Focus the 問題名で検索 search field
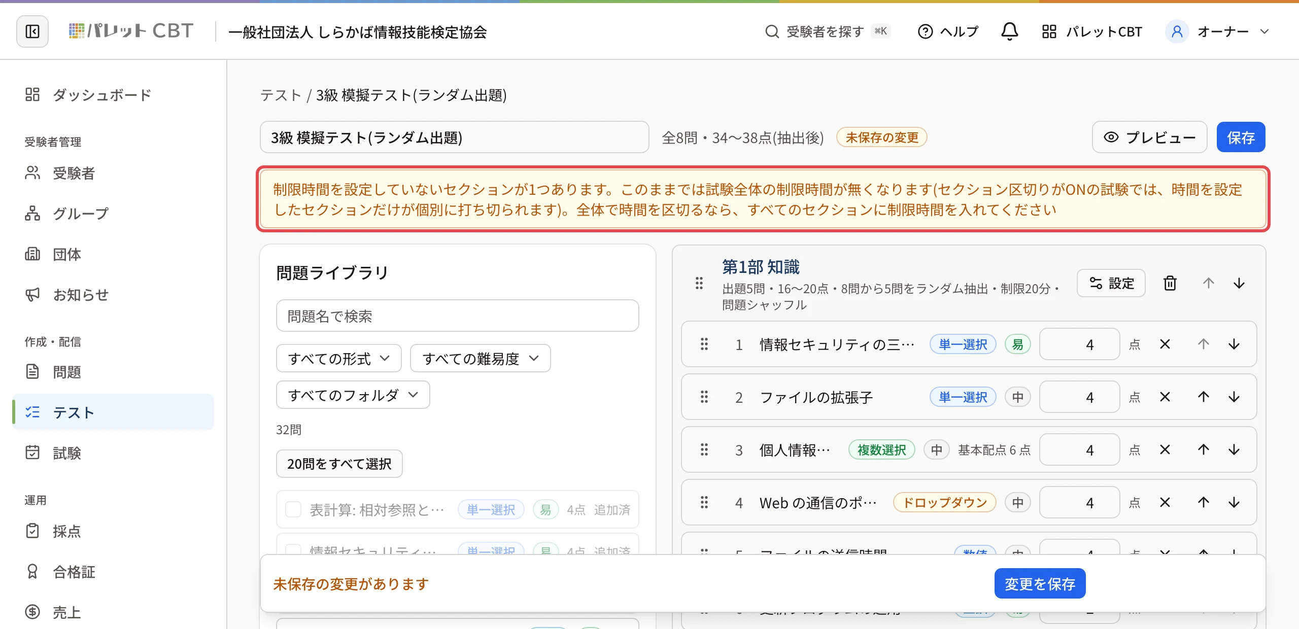Viewport: 1299px width, 629px height. point(457,316)
